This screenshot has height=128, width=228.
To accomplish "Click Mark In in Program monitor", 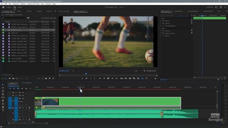I will point(91,78).
